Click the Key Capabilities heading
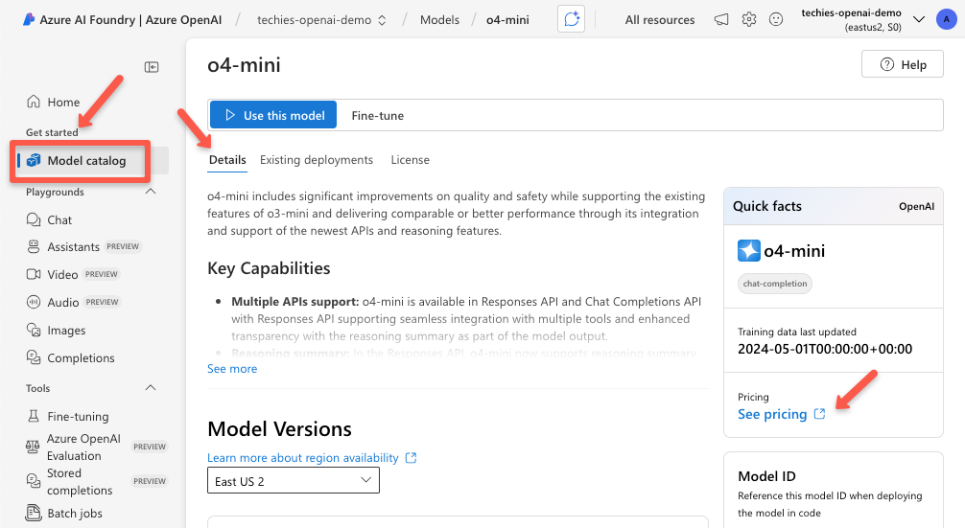This screenshot has height=528, width=965. (269, 268)
